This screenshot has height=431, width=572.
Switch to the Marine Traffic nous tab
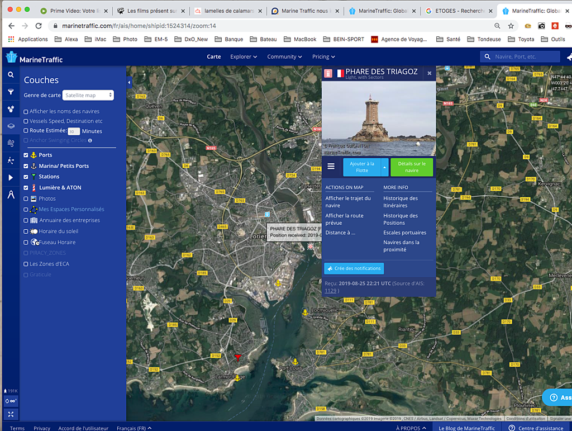pos(306,11)
